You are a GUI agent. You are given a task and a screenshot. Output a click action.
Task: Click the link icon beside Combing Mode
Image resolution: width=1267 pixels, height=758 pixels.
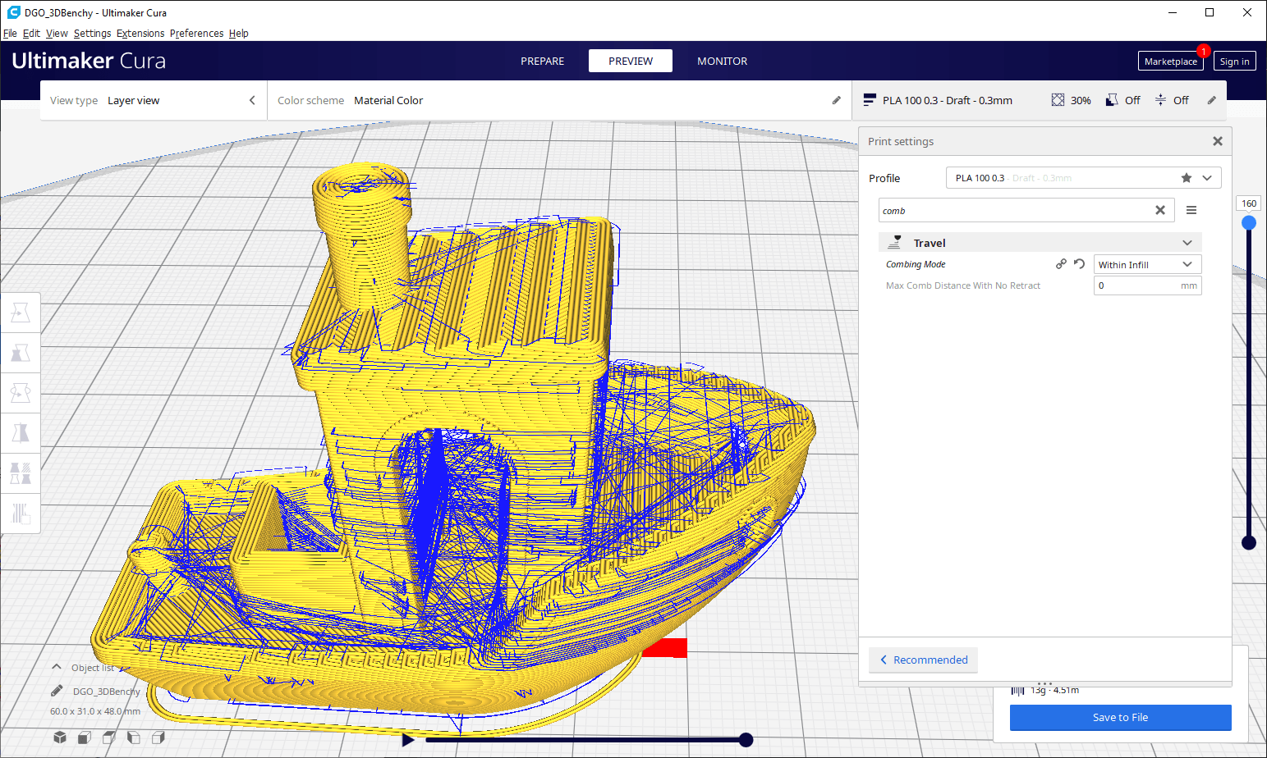click(x=1061, y=264)
